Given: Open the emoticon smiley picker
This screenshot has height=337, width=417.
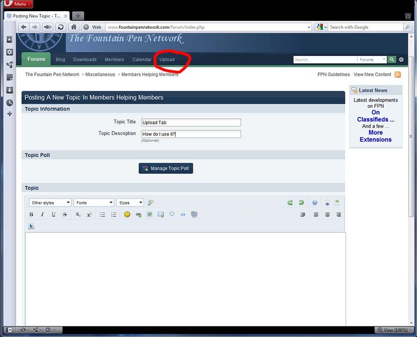Looking at the screenshot, I should click(127, 214).
